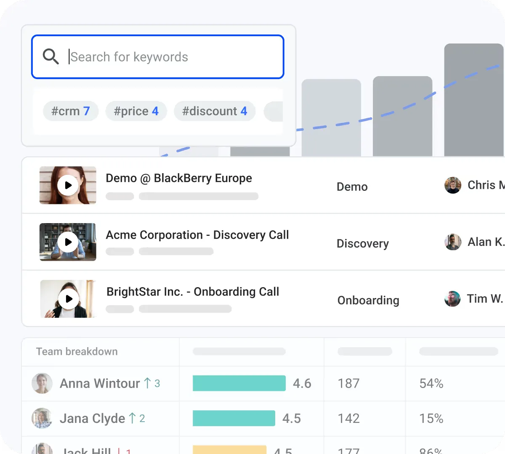Image resolution: width=505 pixels, height=454 pixels.
Task: Play the Acme Corporation Discovery Call video
Action: (68, 242)
